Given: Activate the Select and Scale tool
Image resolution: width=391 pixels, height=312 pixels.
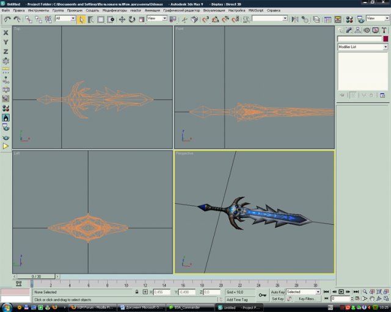Looking at the screenshot, I should click(141, 20).
